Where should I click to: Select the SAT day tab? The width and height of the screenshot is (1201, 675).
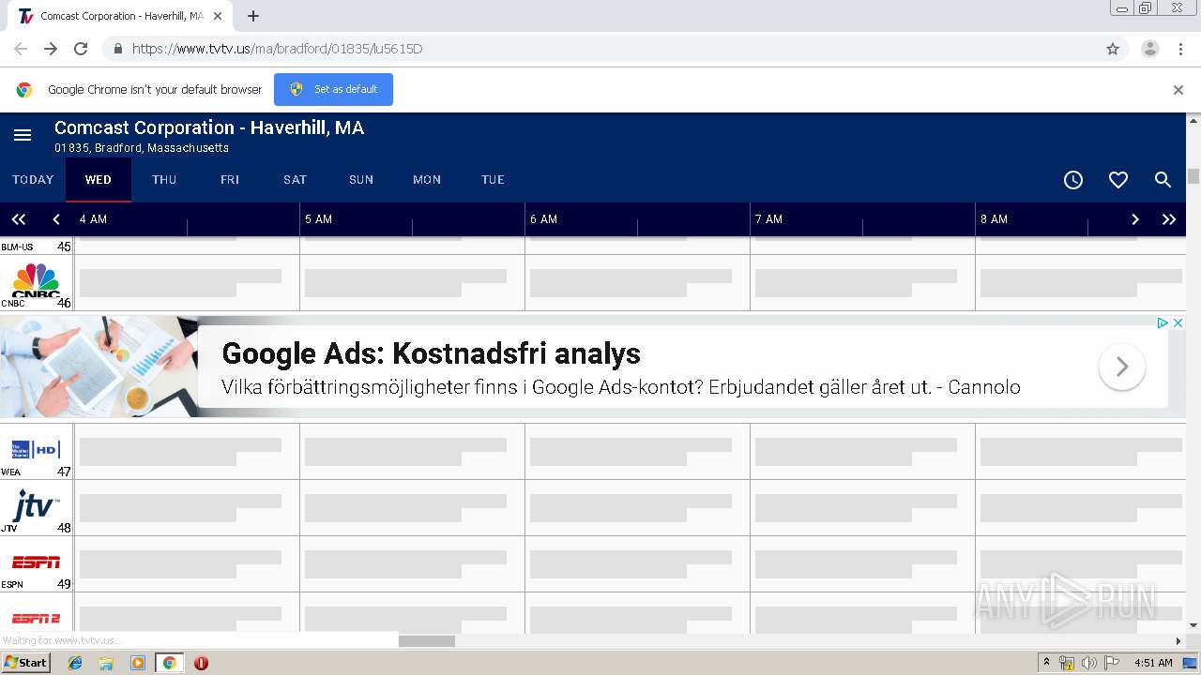coord(296,180)
